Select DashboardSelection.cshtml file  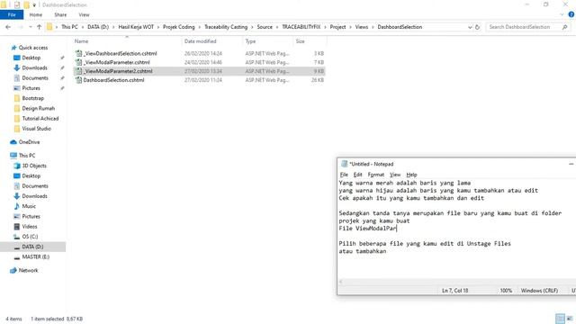[x=113, y=80]
